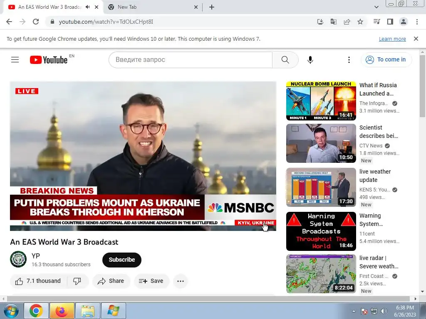Click the To come in sign-in button

(386, 60)
